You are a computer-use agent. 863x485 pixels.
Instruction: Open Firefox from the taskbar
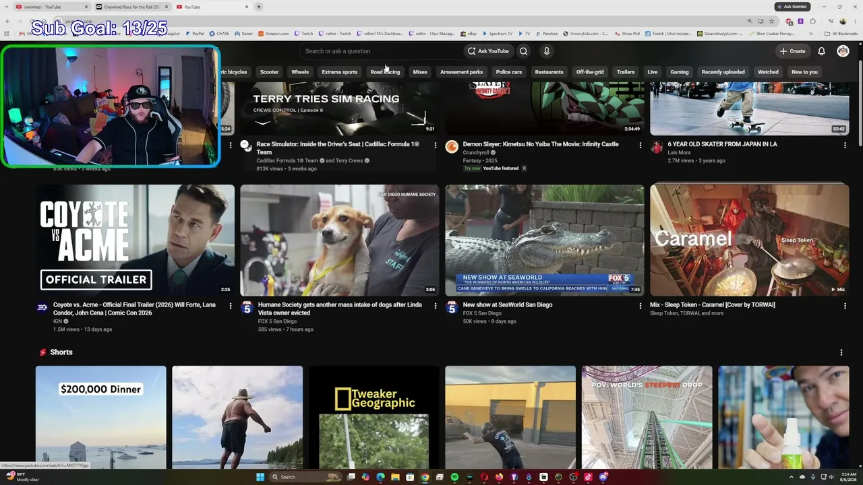tap(499, 477)
